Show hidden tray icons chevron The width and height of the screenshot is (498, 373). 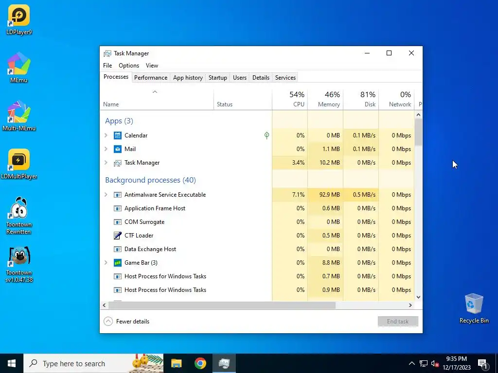[411, 363]
